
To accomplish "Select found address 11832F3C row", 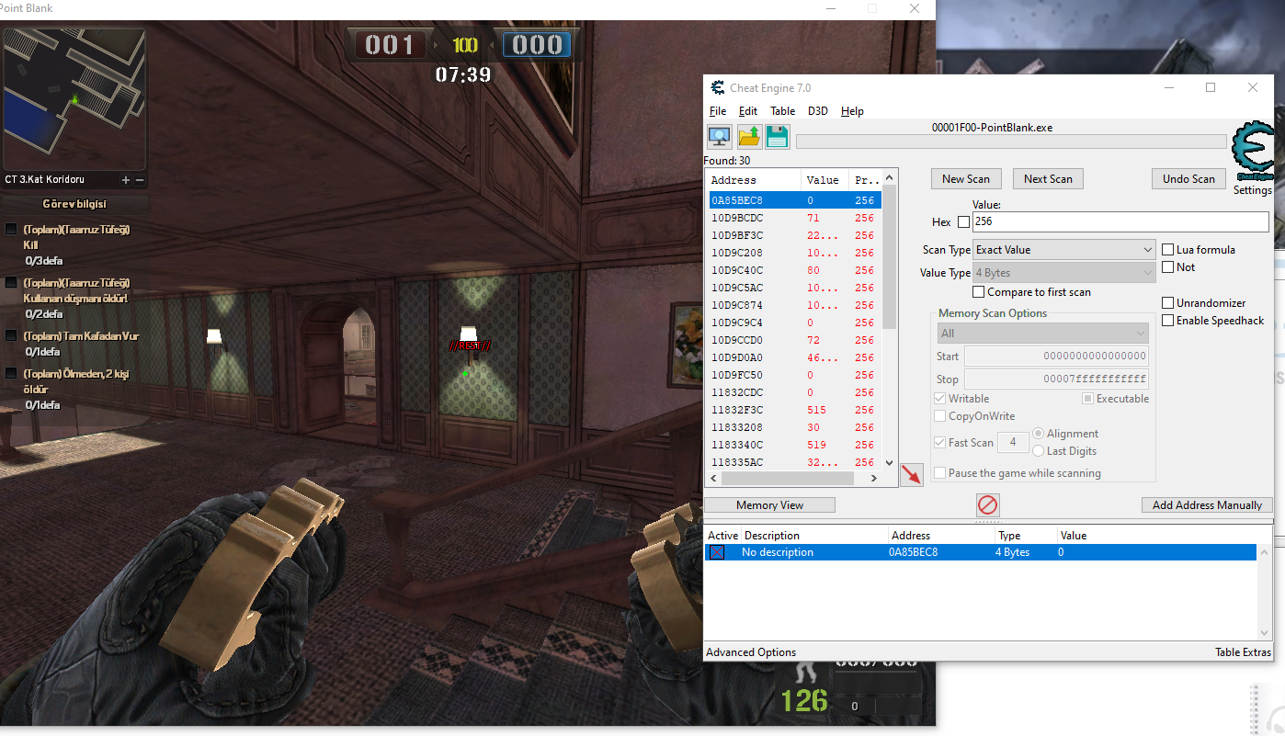I will point(794,410).
